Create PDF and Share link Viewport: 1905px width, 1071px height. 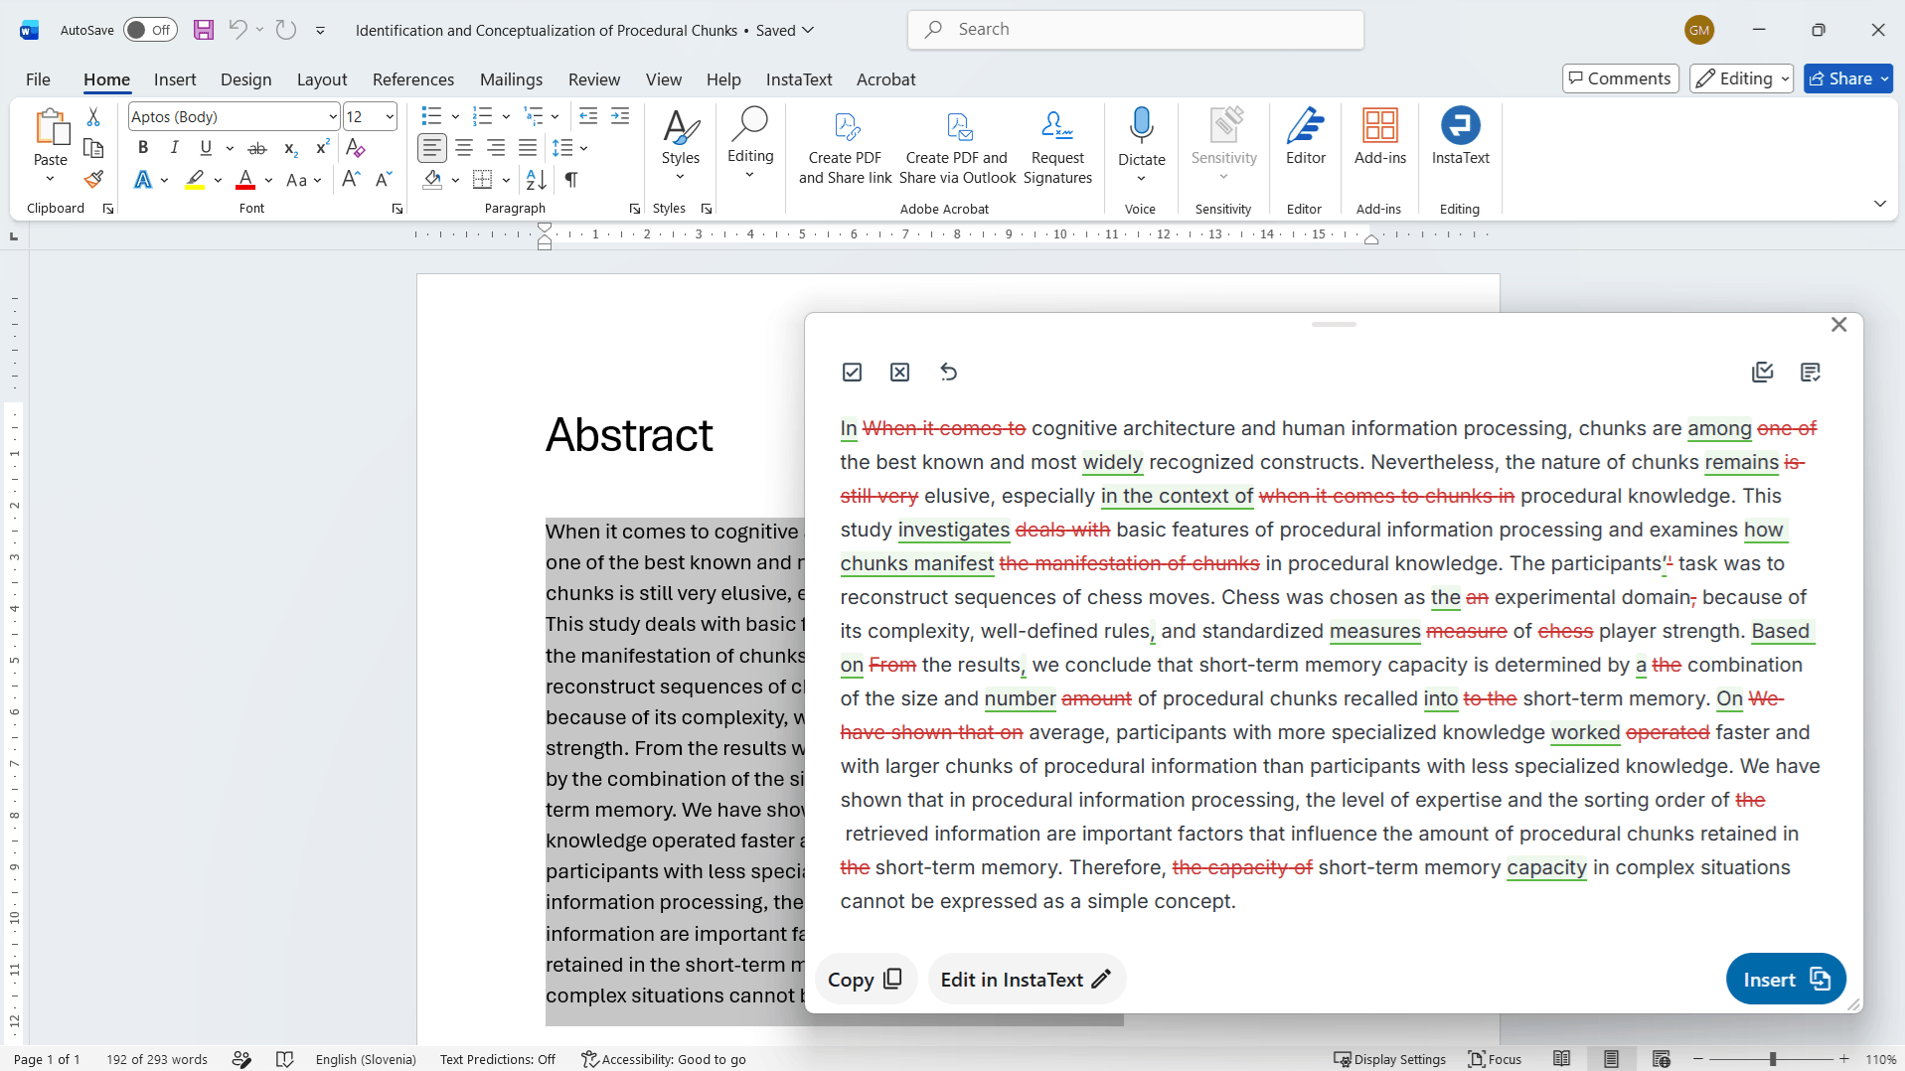point(845,147)
